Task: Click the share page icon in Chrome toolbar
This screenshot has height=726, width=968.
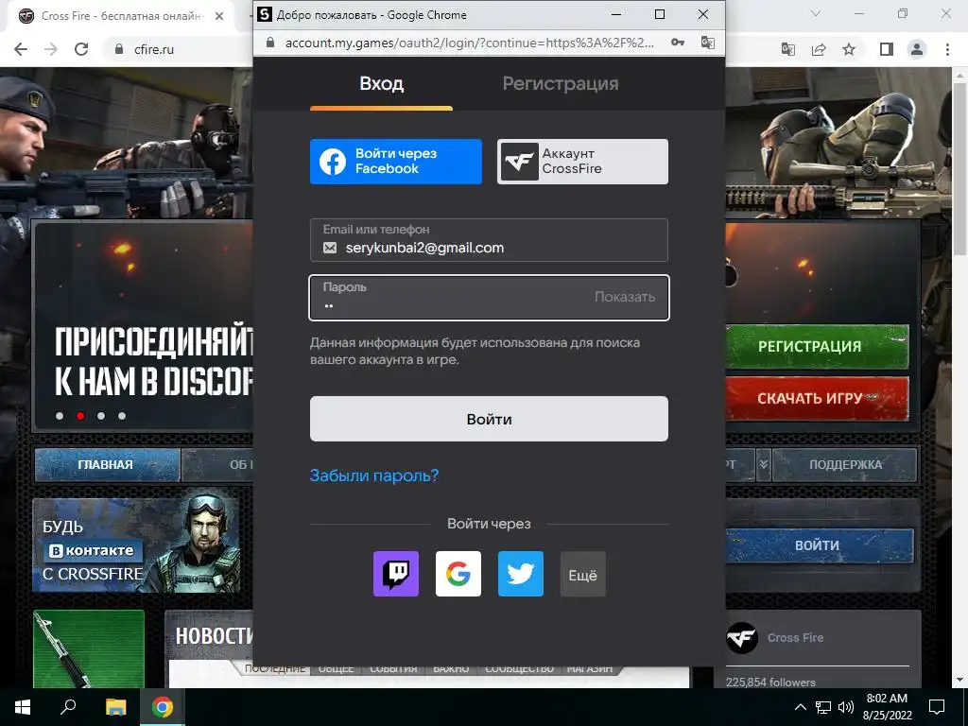Action: click(819, 49)
